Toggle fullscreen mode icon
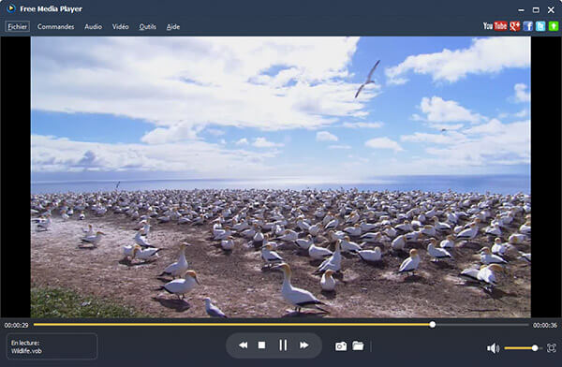The image size is (562, 367). [552, 348]
